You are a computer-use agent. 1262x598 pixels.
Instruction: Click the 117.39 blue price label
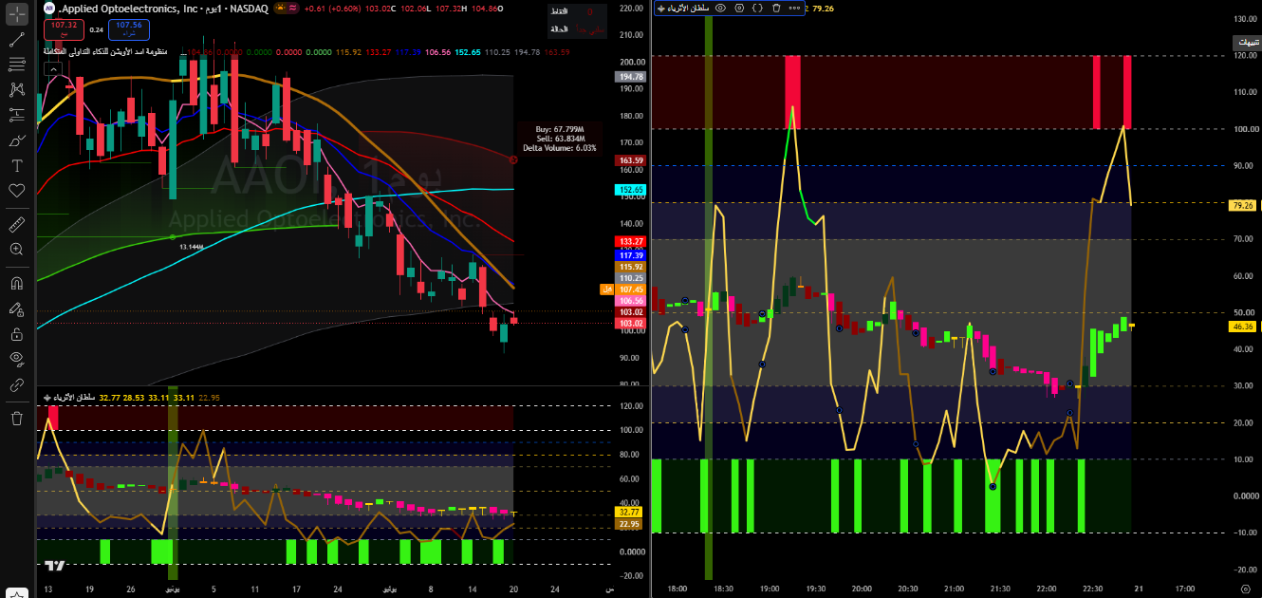click(x=631, y=255)
